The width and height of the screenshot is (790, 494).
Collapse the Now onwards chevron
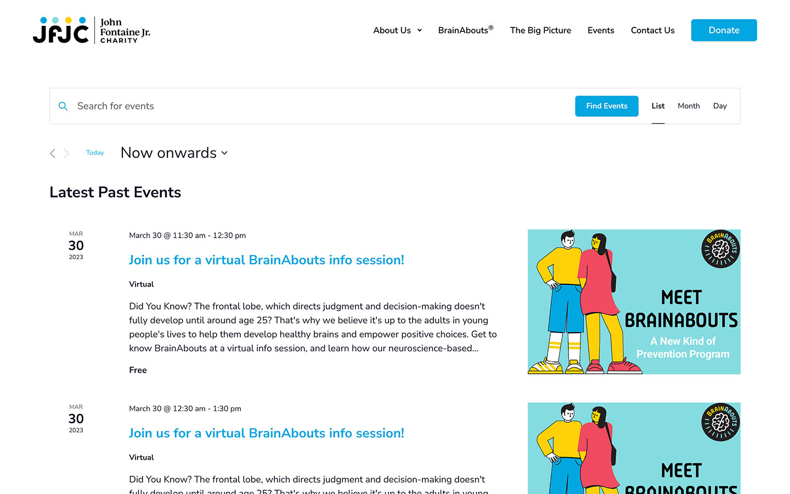tap(224, 153)
